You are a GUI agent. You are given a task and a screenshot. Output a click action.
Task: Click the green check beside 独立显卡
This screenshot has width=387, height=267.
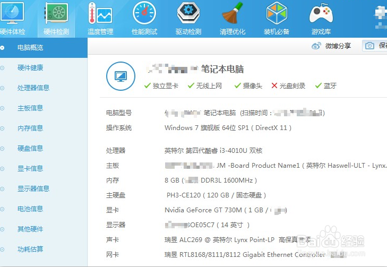pyautogui.click(x=148, y=85)
